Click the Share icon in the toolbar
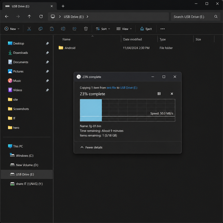This screenshot has width=223, height=223. (x=75, y=29)
